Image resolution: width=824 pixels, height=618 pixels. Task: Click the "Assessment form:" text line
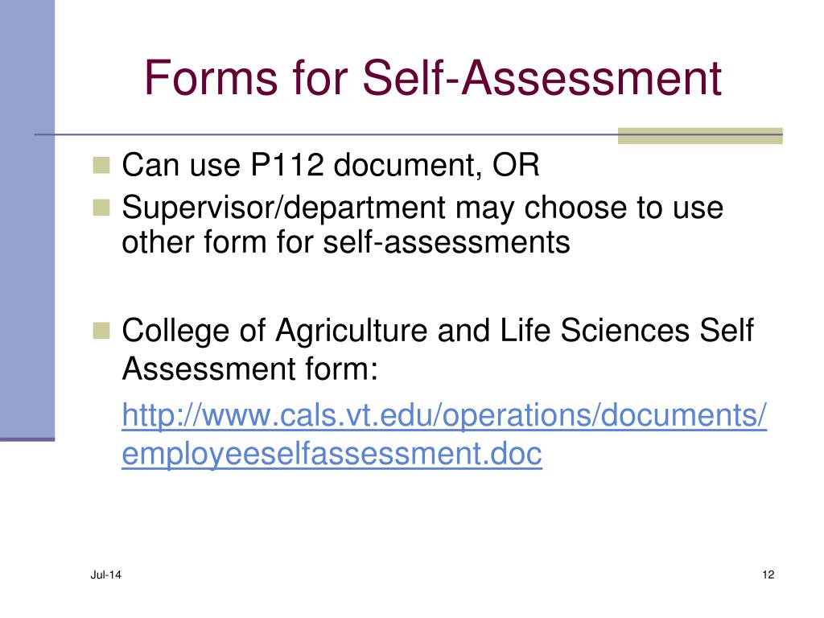coord(250,369)
